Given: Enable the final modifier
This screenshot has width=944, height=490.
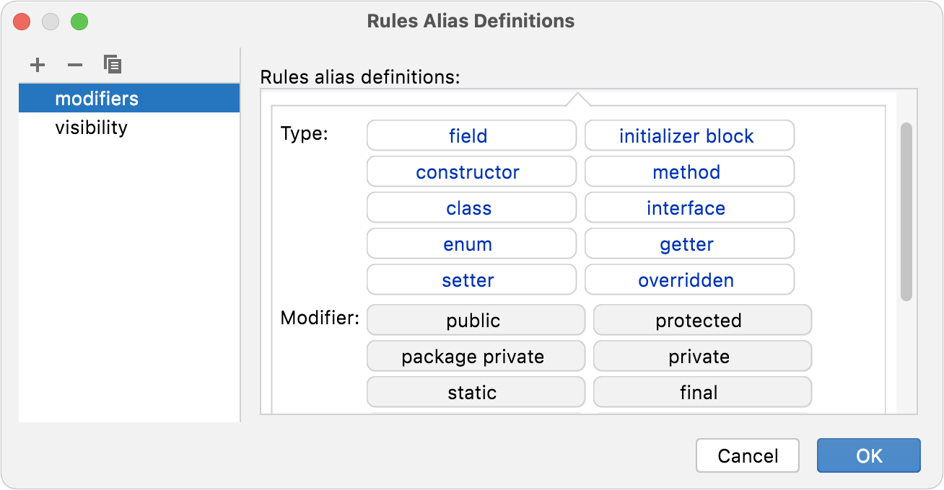Looking at the screenshot, I should [x=702, y=392].
